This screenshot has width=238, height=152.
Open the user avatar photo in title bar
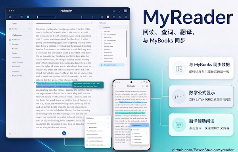pos(125,11)
